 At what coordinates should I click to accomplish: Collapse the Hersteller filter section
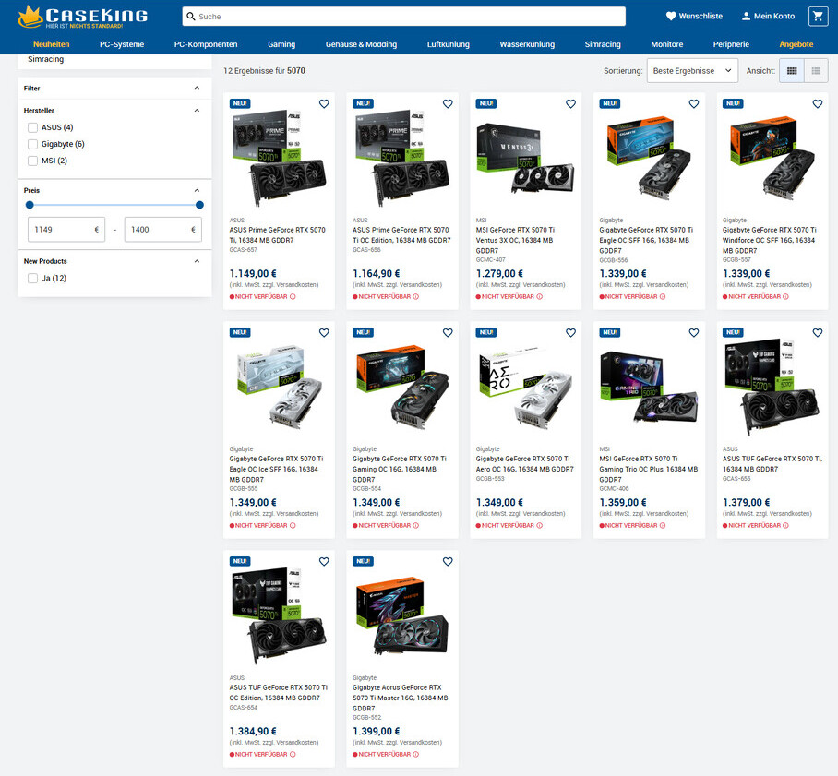pos(197,110)
